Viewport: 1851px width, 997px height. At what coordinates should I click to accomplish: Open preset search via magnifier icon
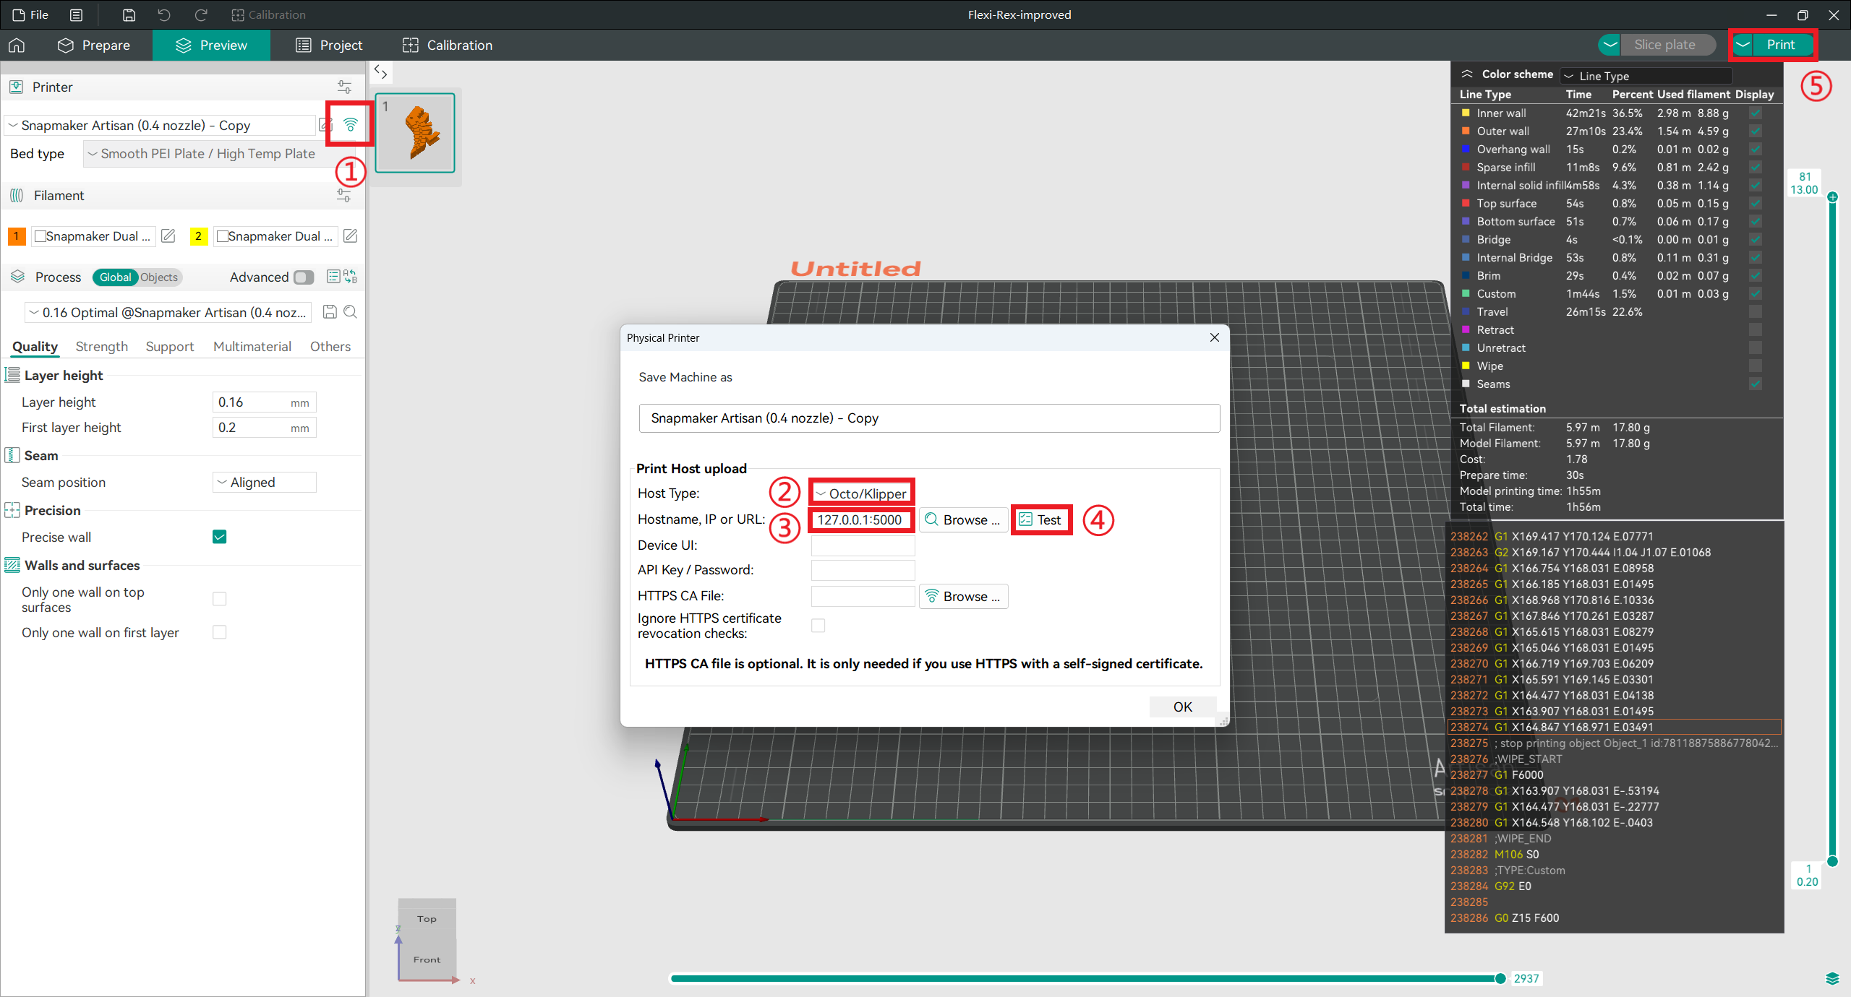[351, 312]
